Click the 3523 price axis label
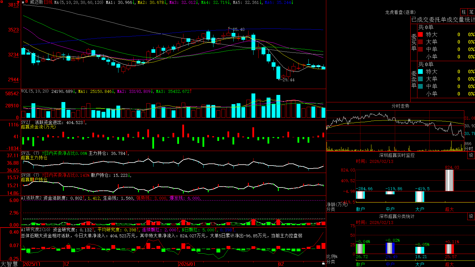Screen dimensions: 475x267 point(13,30)
